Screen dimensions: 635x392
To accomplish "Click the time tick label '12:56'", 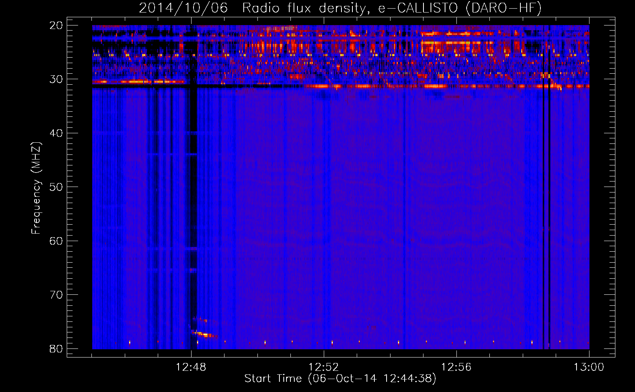I will [x=456, y=367].
